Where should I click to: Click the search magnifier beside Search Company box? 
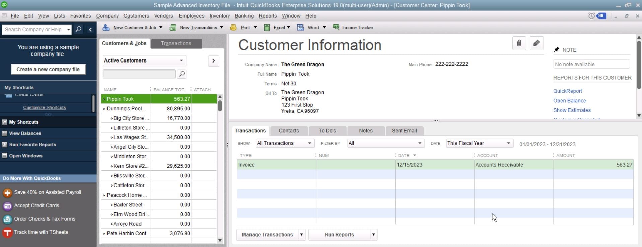pyautogui.click(x=78, y=29)
